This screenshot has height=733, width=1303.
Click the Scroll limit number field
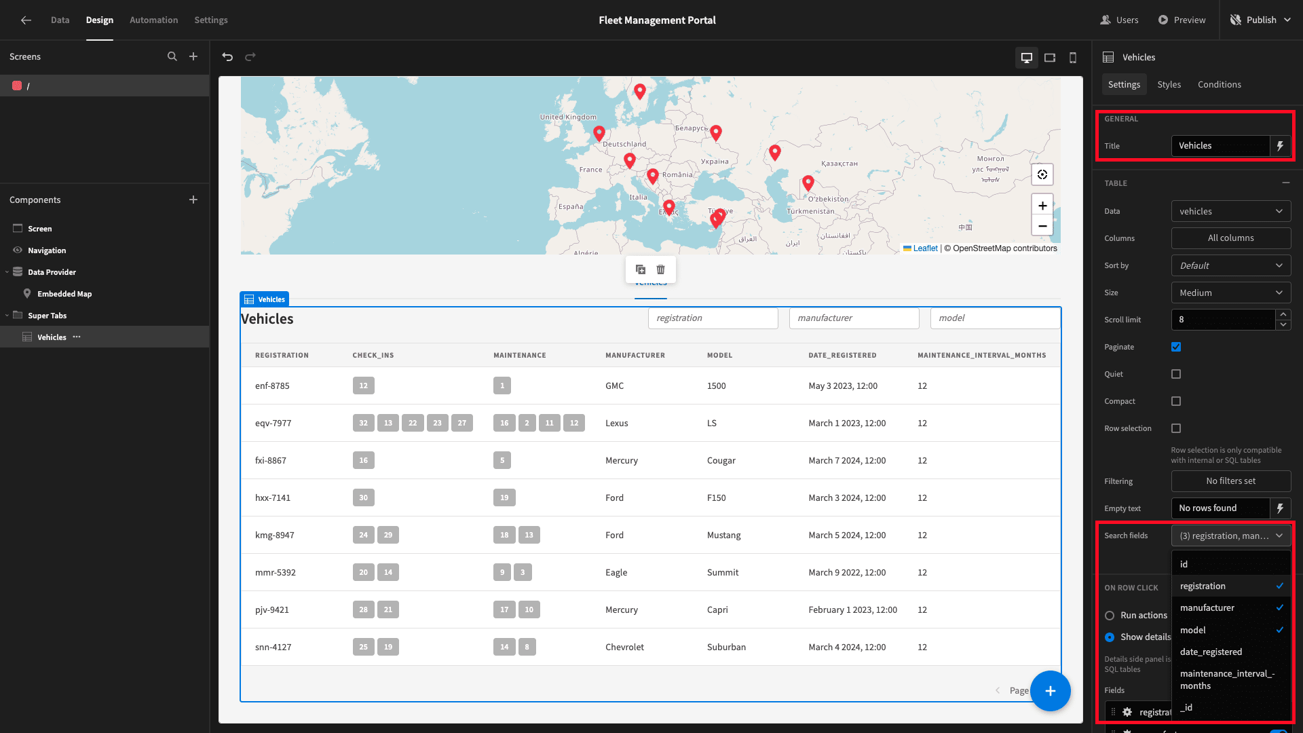1224,320
